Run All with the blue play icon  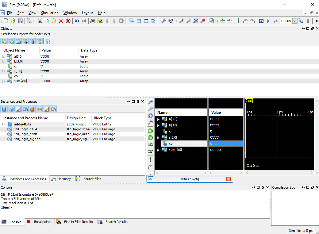(268, 21)
